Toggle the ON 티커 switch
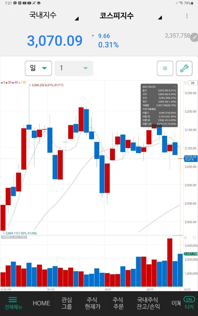Image resolution: width=198 pixels, height=316 pixels. point(189,303)
